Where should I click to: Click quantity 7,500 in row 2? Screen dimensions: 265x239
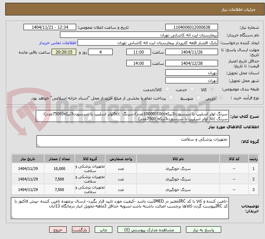point(59,179)
